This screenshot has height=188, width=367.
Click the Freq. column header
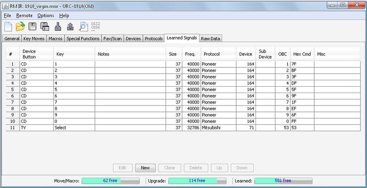pos(190,54)
